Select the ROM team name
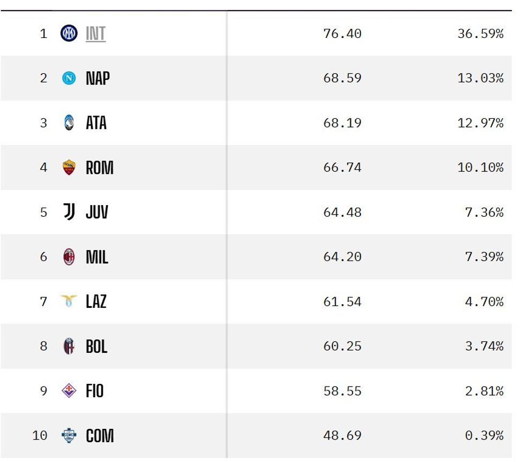This screenshot has height=462, width=525. (x=100, y=168)
